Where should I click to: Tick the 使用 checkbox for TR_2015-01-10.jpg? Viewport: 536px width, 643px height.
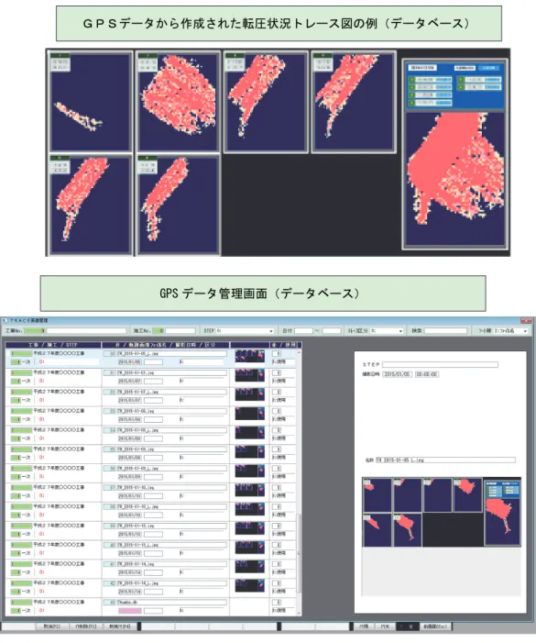277,488
